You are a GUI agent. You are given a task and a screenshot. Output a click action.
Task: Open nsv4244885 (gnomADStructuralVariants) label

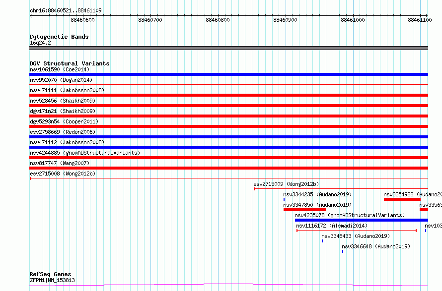tap(85, 153)
